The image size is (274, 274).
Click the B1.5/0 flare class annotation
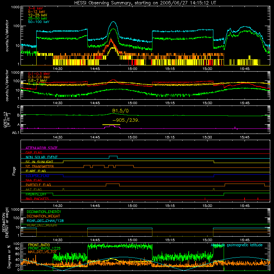[x=121, y=111]
